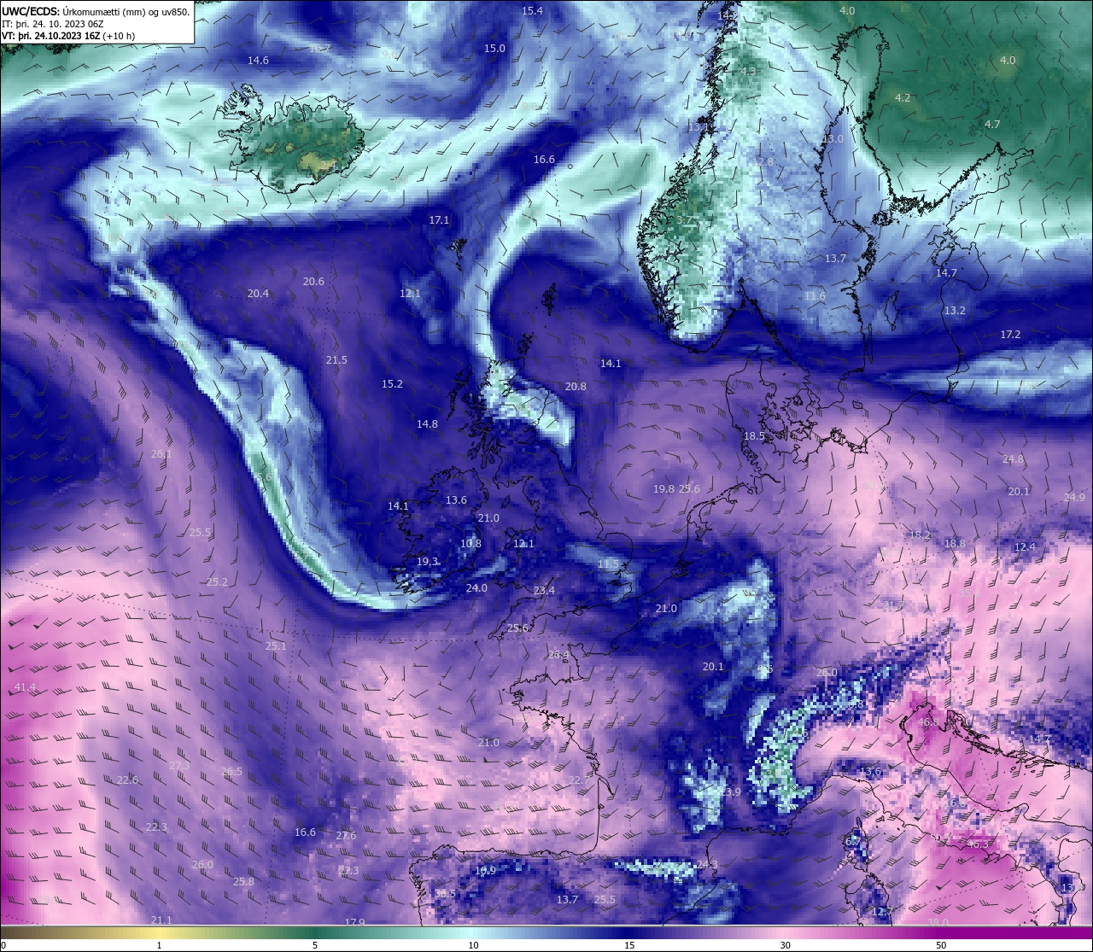The height and width of the screenshot is (952, 1093).
Task: Click the 11.5 value over England
Action: (608, 564)
